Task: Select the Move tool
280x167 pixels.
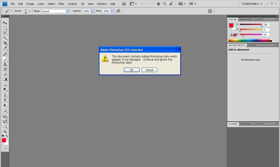Action: pyautogui.click(x=5, y=23)
